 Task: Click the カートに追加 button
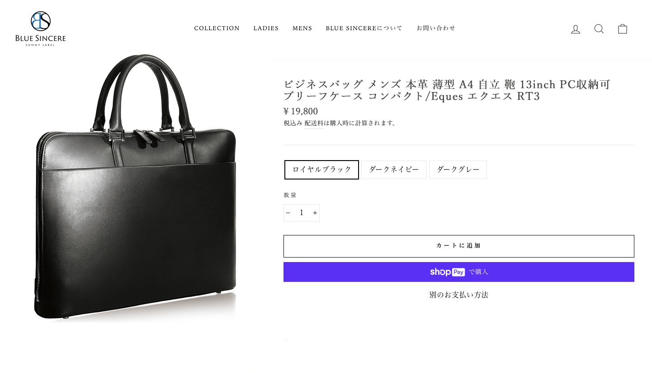[x=459, y=246]
